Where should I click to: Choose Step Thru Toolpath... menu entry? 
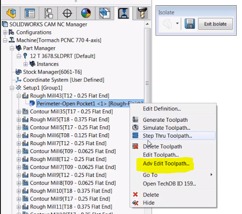[173, 135]
